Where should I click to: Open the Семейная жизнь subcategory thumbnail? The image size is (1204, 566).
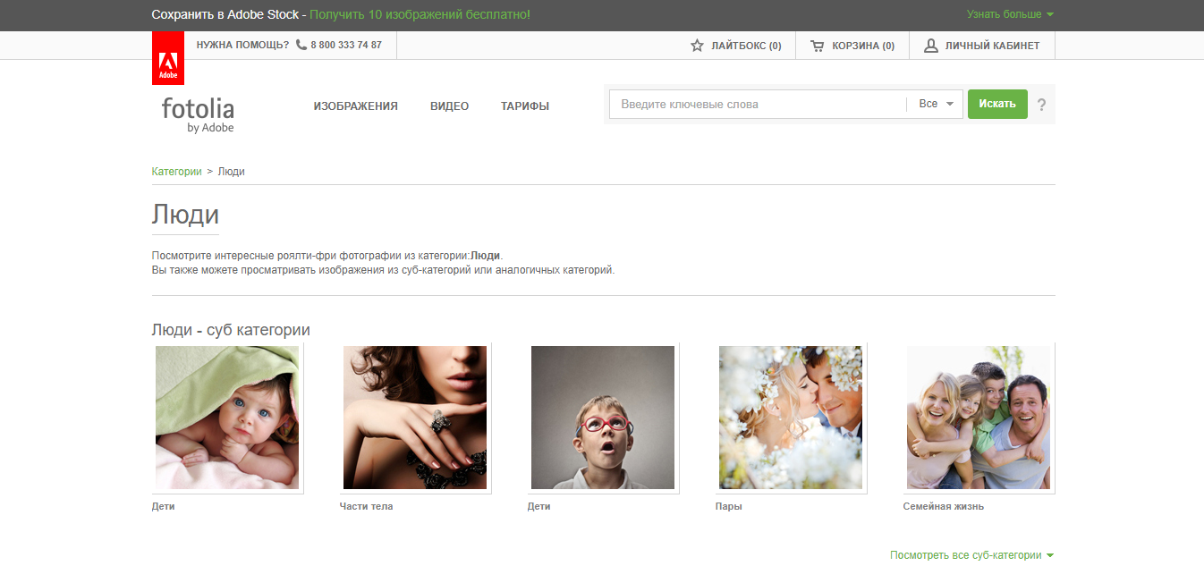point(979,417)
